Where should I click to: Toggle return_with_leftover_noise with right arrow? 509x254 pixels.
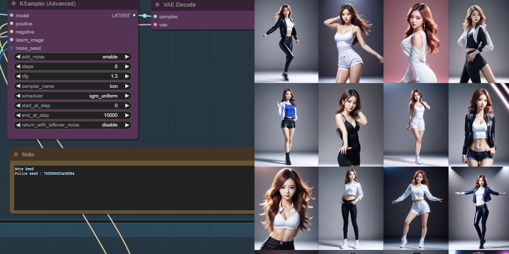[127, 125]
